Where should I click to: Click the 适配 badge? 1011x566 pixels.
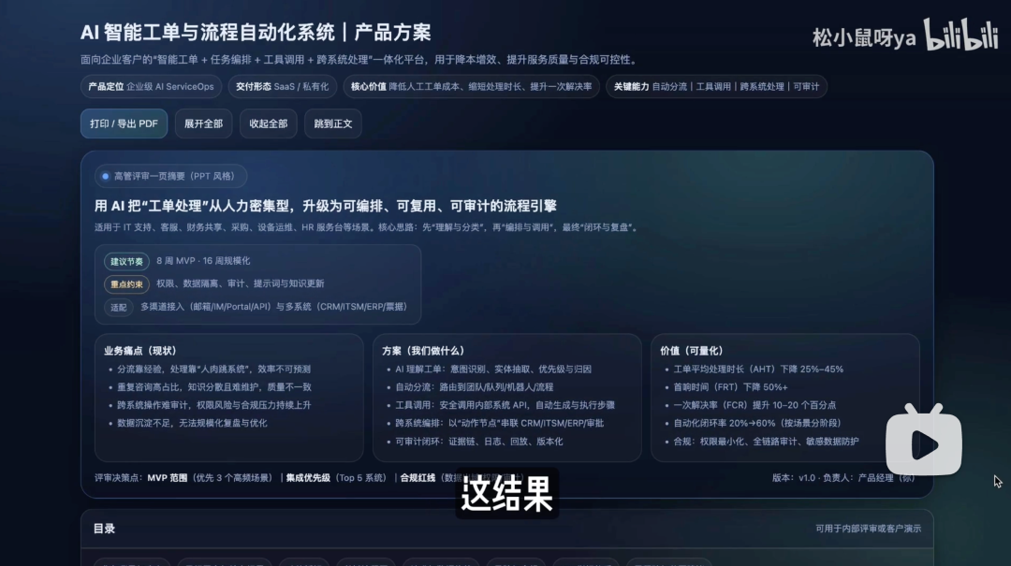[119, 308]
